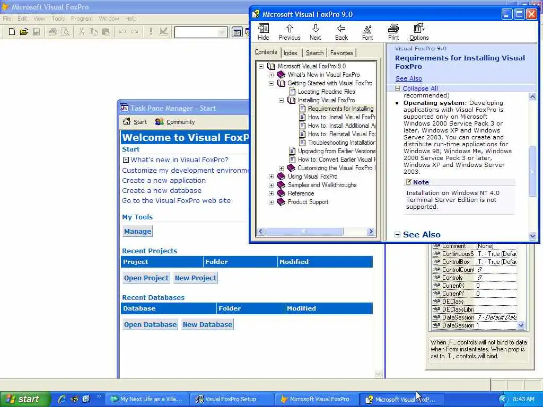The image size is (543, 407).
Task: Expand the Reference node
Action: [271, 193]
